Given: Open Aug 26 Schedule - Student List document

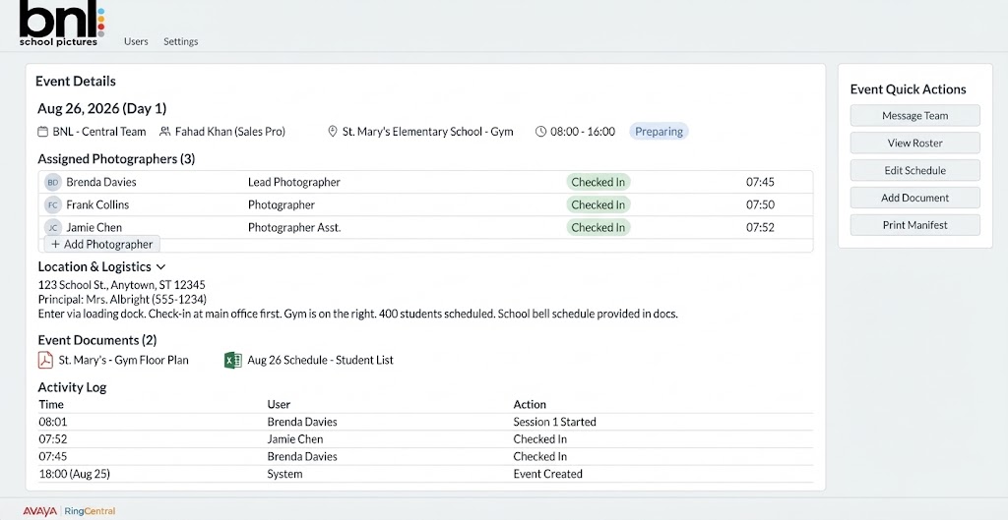Looking at the screenshot, I should tap(320, 360).
